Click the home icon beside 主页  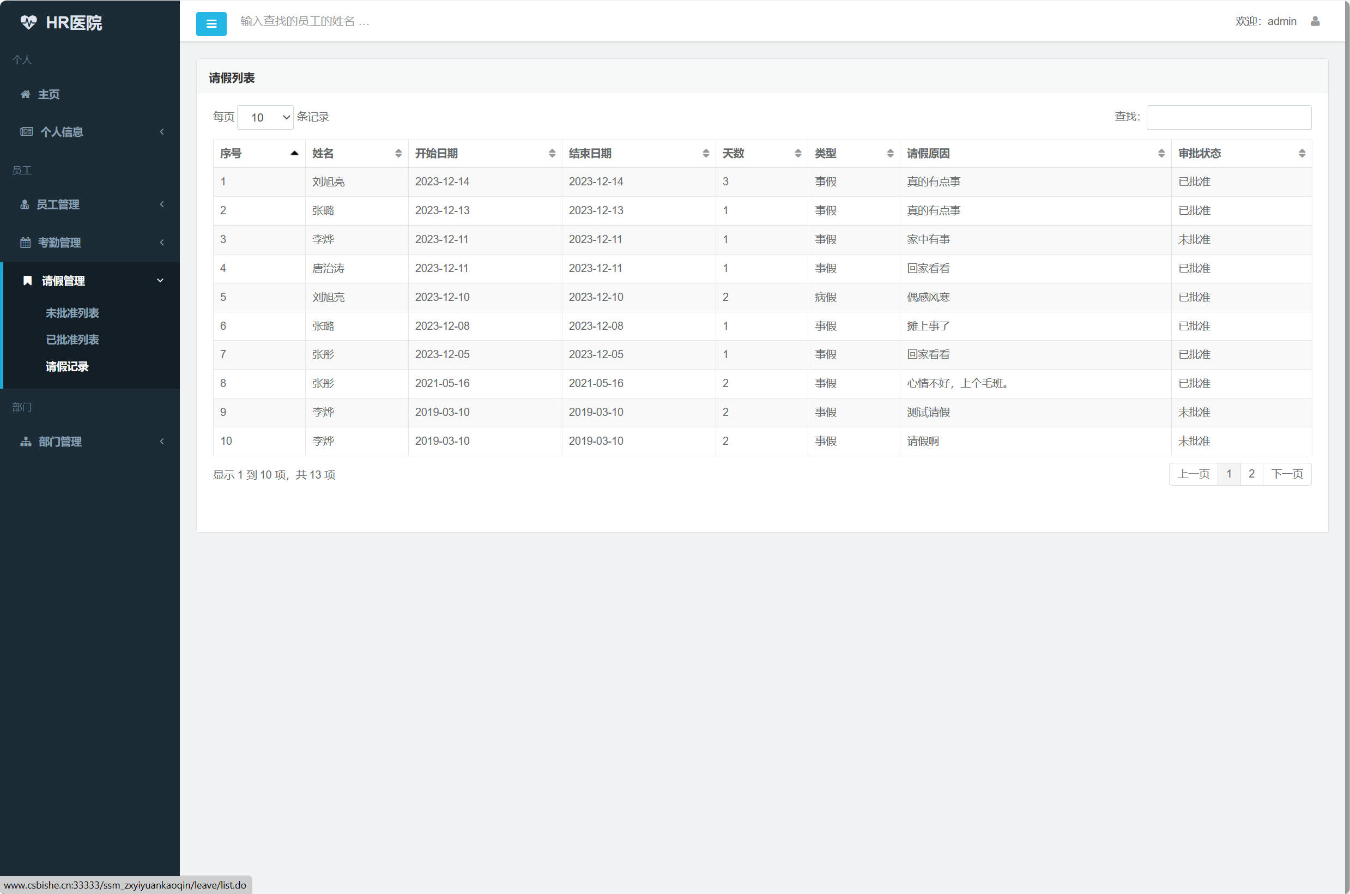[x=25, y=94]
